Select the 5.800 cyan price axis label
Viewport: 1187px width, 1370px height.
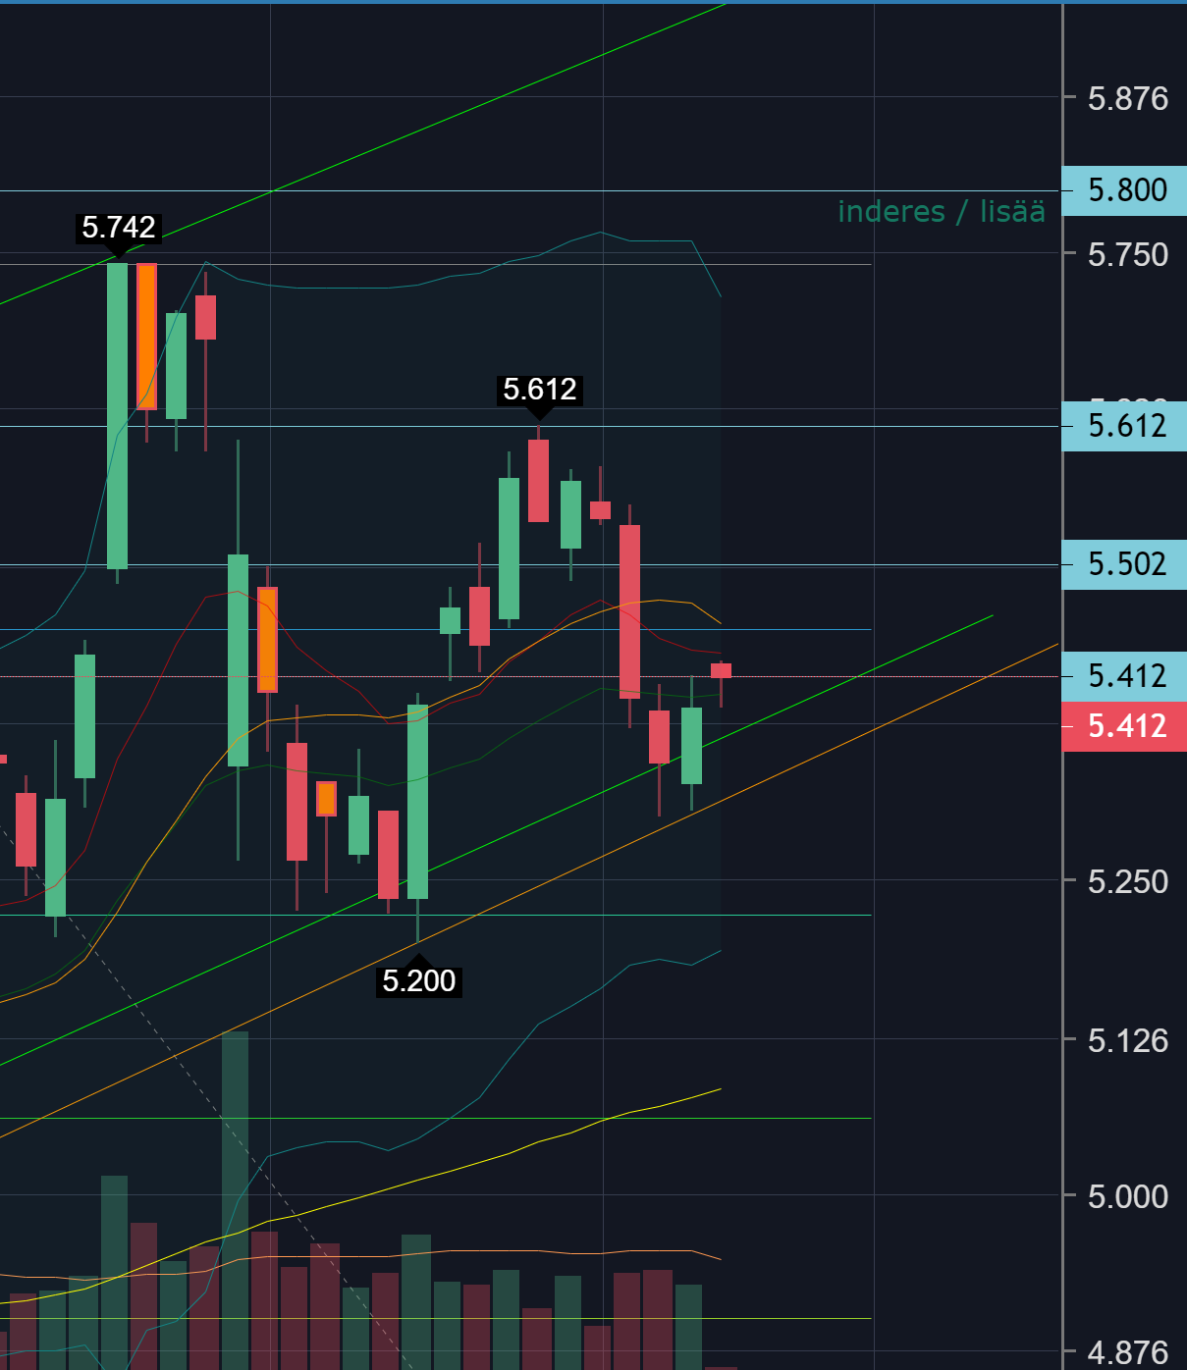(x=1125, y=190)
